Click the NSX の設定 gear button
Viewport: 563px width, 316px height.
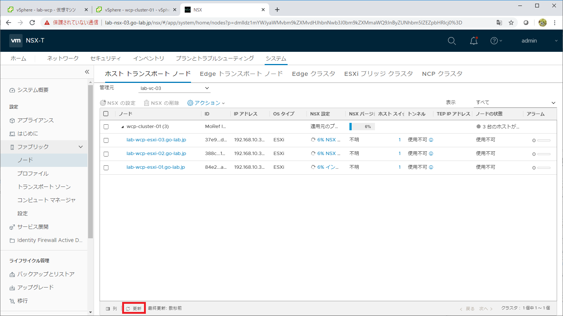point(118,103)
